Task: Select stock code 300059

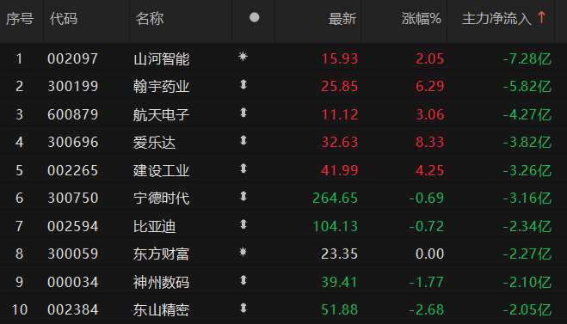Action: point(72,254)
